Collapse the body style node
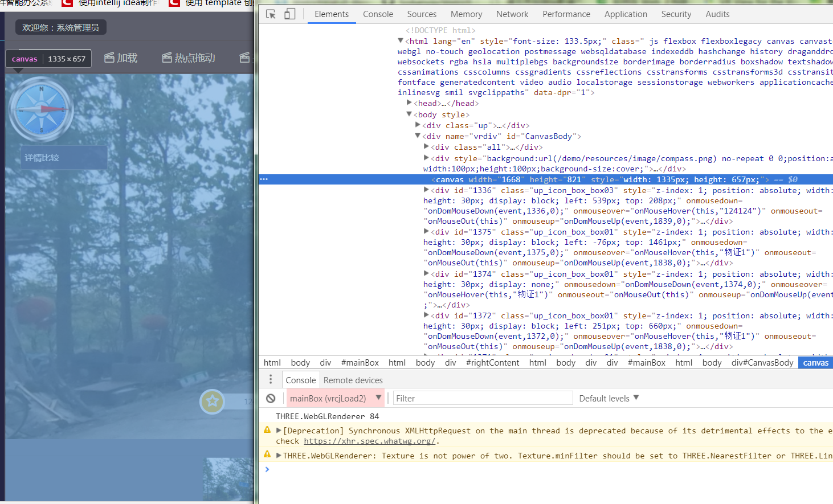The image size is (833, 504). pos(409,114)
